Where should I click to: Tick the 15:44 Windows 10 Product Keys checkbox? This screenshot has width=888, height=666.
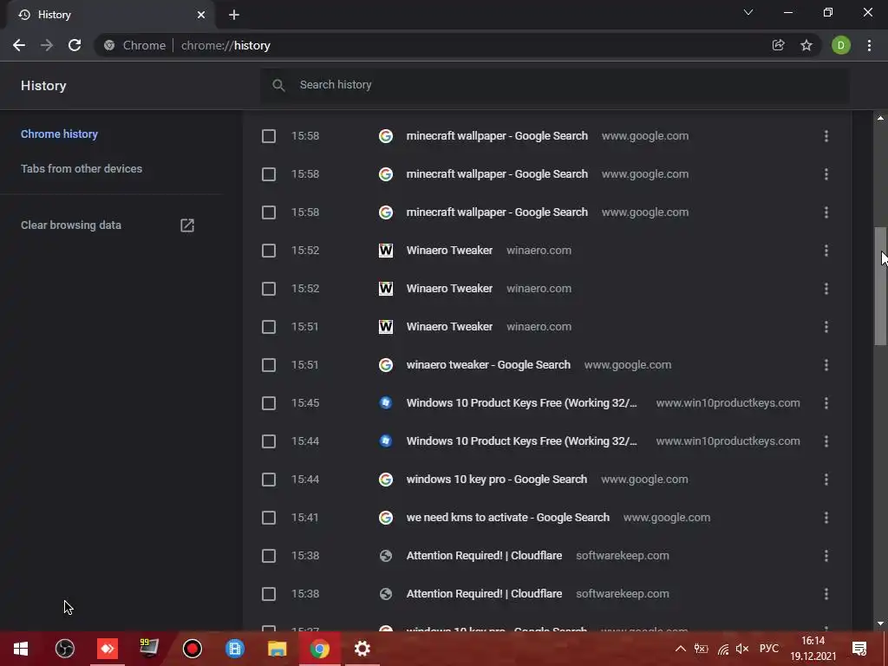[x=269, y=441]
